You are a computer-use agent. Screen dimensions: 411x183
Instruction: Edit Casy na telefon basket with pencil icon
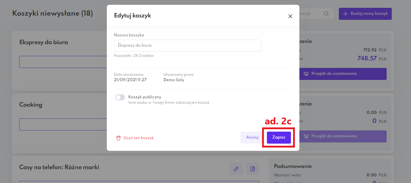[x=236, y=169]
